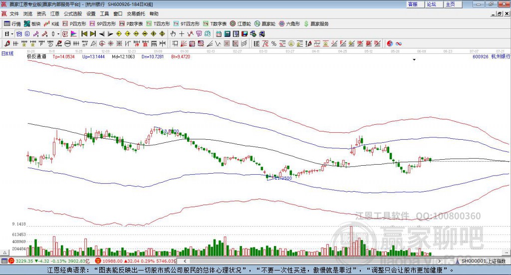Open the 9P四方形 tool
This screenshot has height=275, width=511.
click(103, 24)
